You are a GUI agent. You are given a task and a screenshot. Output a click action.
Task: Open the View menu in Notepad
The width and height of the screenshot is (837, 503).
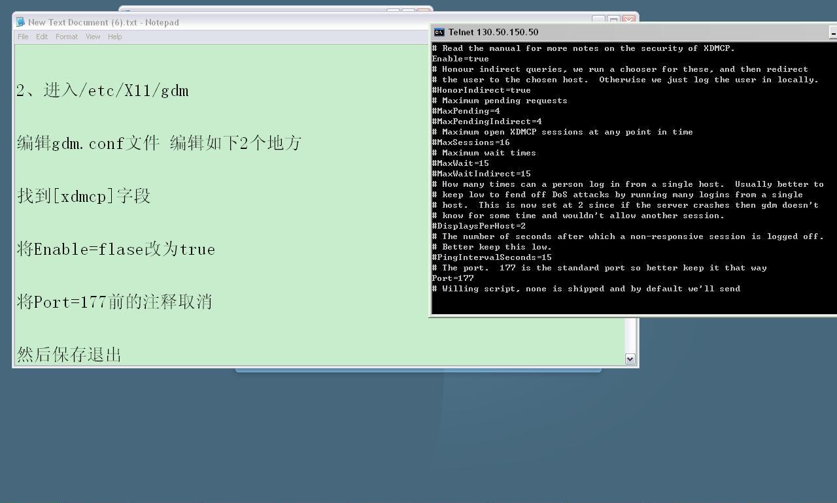point(93,37)
